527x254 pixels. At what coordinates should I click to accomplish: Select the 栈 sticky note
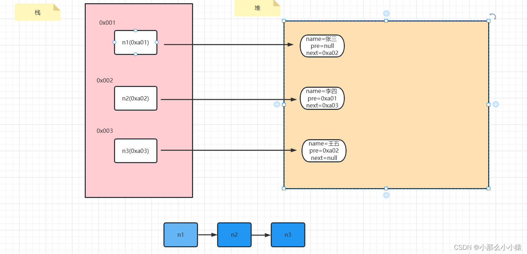click(37, 12)
